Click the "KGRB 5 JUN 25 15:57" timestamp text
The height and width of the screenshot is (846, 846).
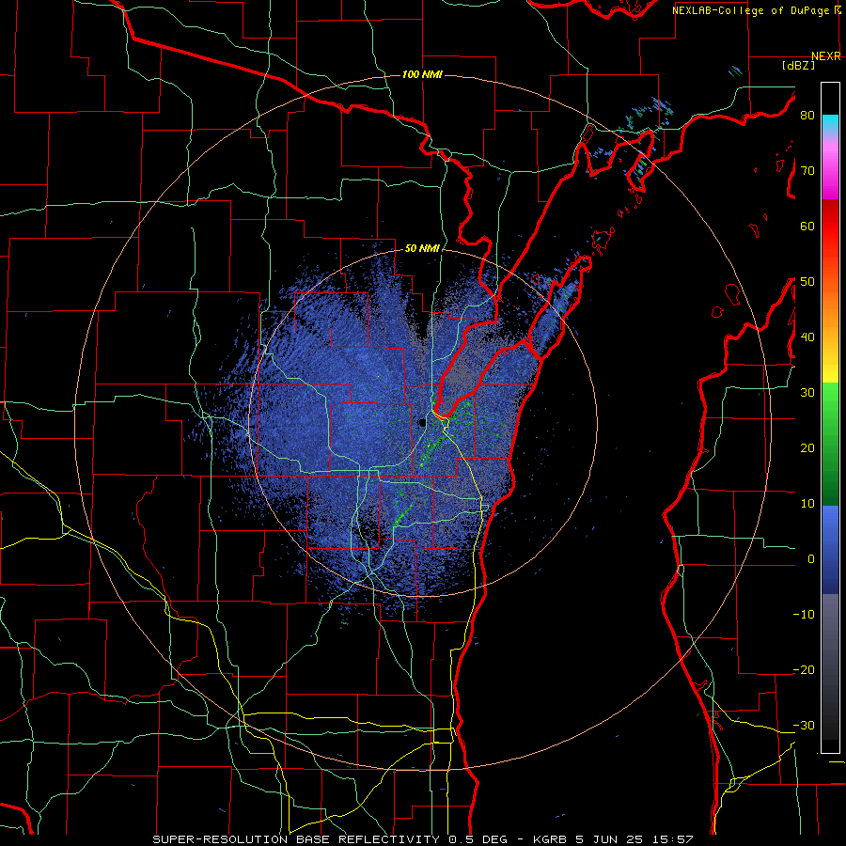614,839
